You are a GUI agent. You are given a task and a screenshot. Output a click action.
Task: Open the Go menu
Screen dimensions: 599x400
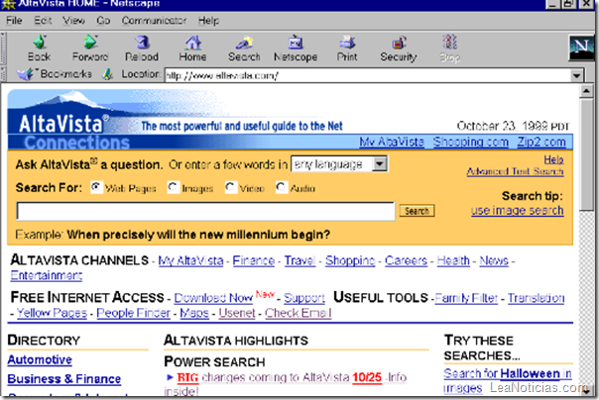[103, 20]
